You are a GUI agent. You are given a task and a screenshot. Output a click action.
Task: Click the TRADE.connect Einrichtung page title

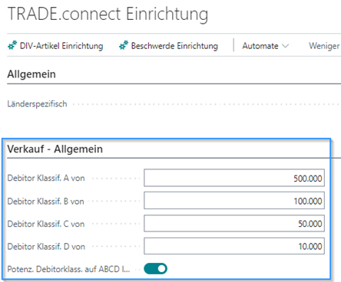pos(108,14)
